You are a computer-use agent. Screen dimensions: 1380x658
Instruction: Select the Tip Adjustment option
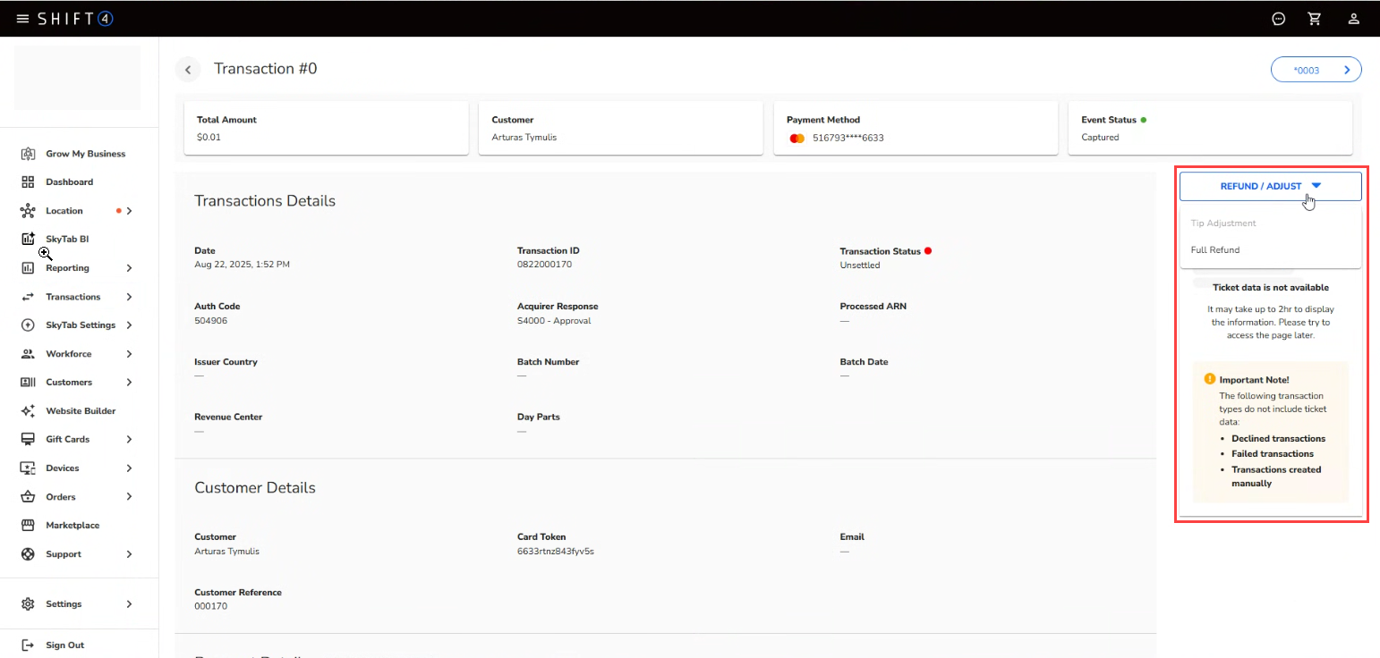pos(1223,224)
